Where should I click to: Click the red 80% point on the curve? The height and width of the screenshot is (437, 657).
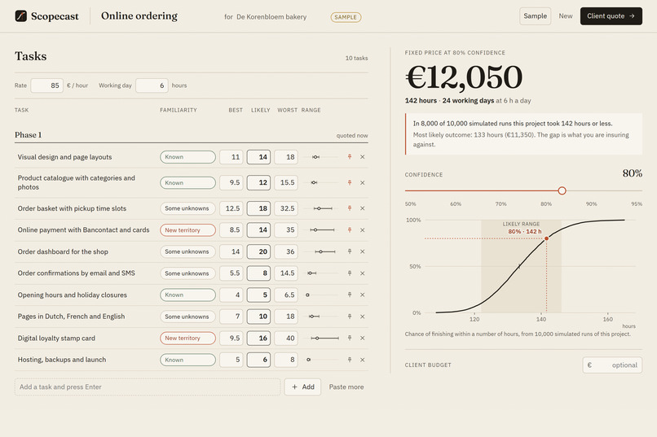coord(546,238)
